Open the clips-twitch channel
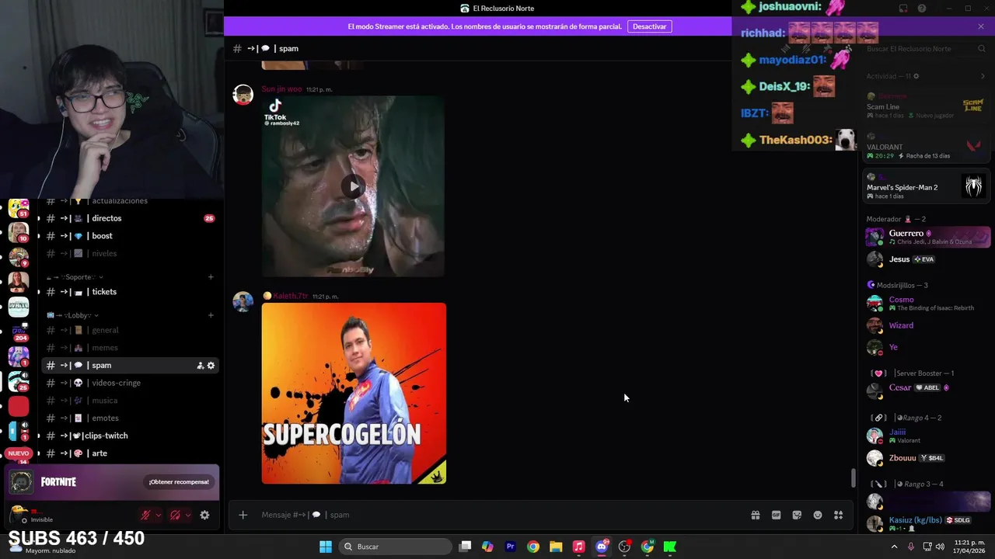This screenshot has width=995, height=559. [x=130, y=436]
